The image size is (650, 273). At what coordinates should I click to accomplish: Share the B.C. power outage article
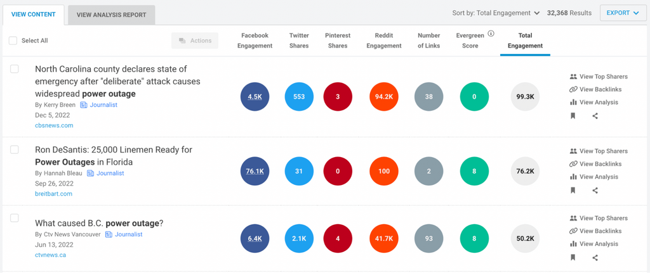tap(595, 258)
